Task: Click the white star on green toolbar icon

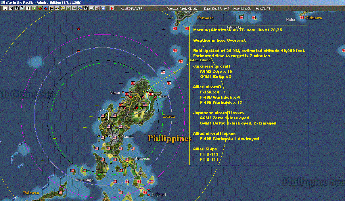Action: pyautogui.click(x=34, y=8)
